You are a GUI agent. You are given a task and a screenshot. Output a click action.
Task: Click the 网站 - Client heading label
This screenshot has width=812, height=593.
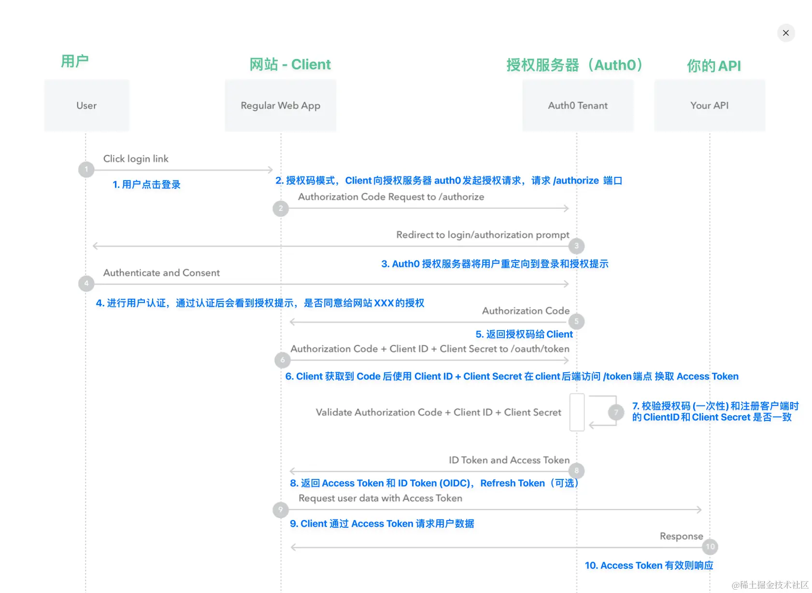click(289, 64)
